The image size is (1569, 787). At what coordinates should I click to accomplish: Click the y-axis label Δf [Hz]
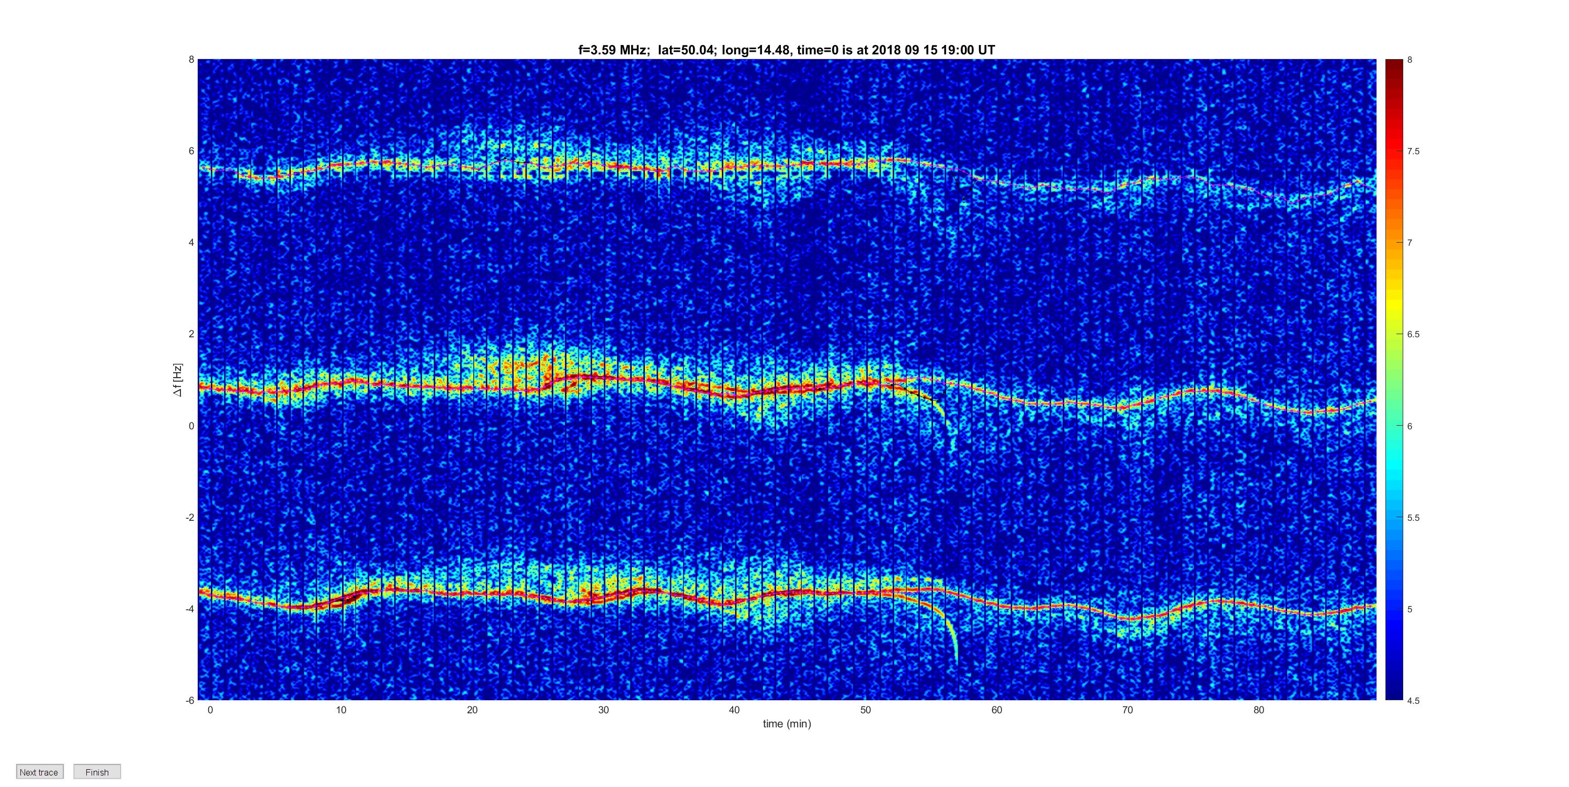[x=177, y=380]
